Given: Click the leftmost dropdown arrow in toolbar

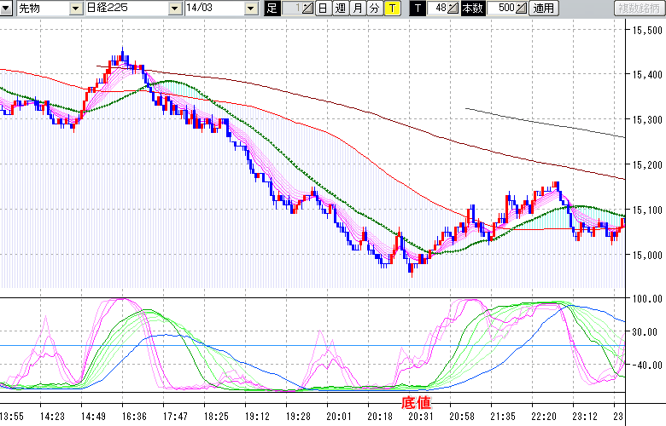Looking at the screenshot, I should [7, 9].
